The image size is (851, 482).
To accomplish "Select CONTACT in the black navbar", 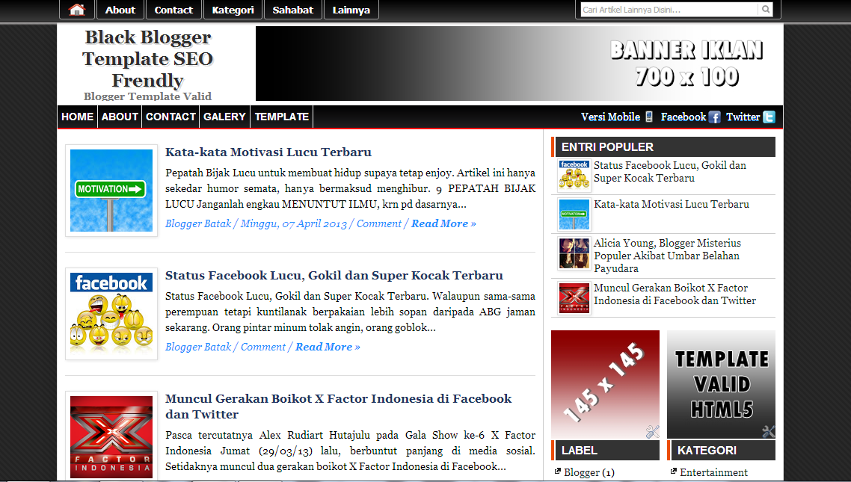I will click(x=170, y=117).
